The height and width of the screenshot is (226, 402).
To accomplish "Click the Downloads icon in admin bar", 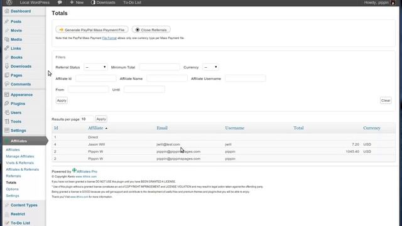I will coord(94,3).
